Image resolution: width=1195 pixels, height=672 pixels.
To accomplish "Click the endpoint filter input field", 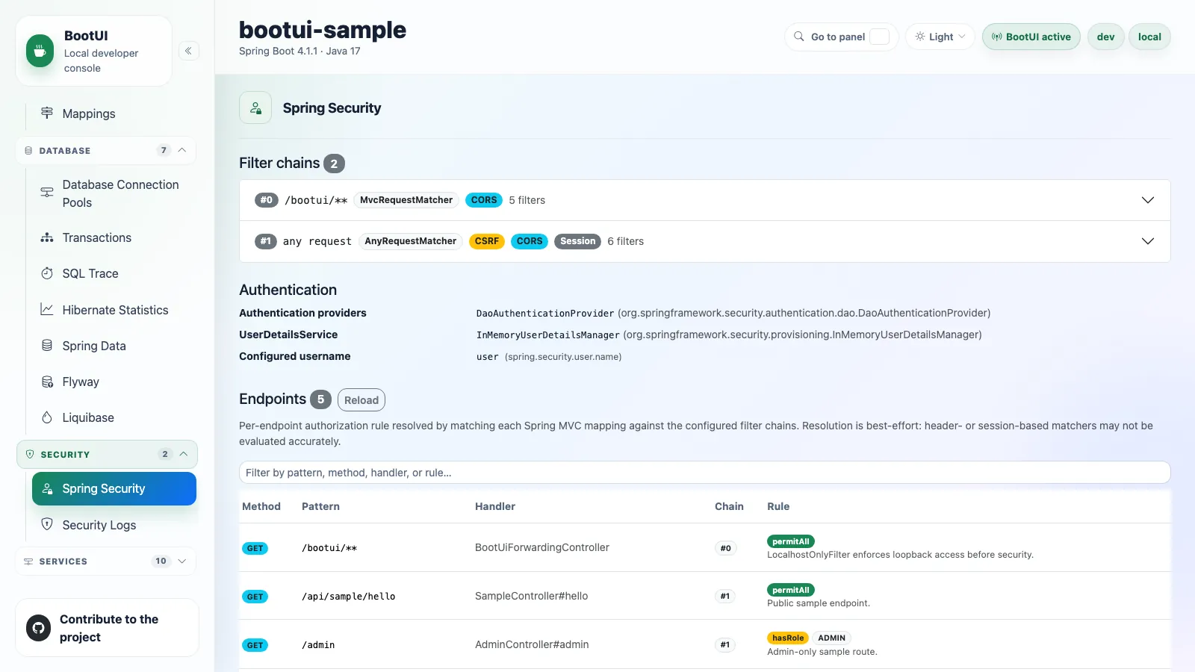I will point(704,473).
